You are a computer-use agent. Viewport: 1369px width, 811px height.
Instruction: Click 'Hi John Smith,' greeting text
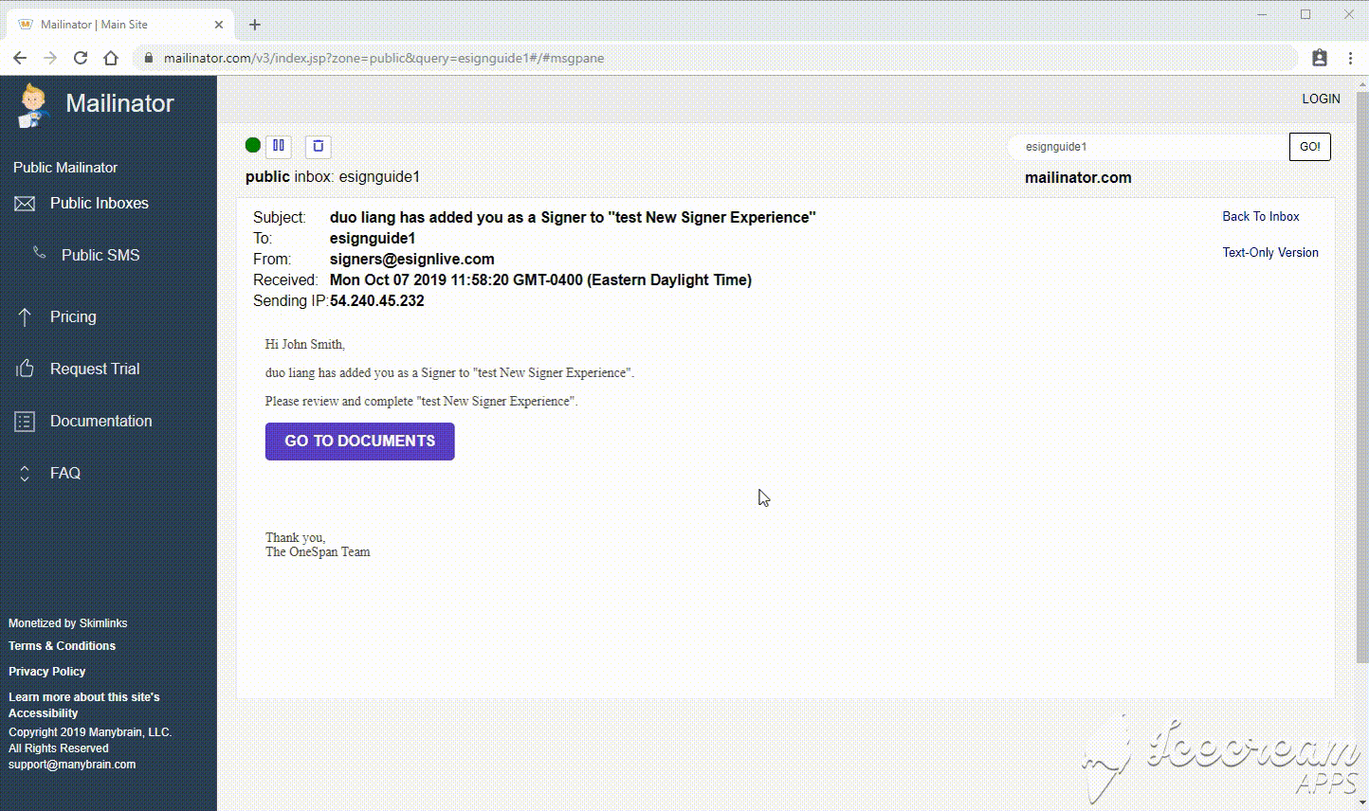pos(305,344)
